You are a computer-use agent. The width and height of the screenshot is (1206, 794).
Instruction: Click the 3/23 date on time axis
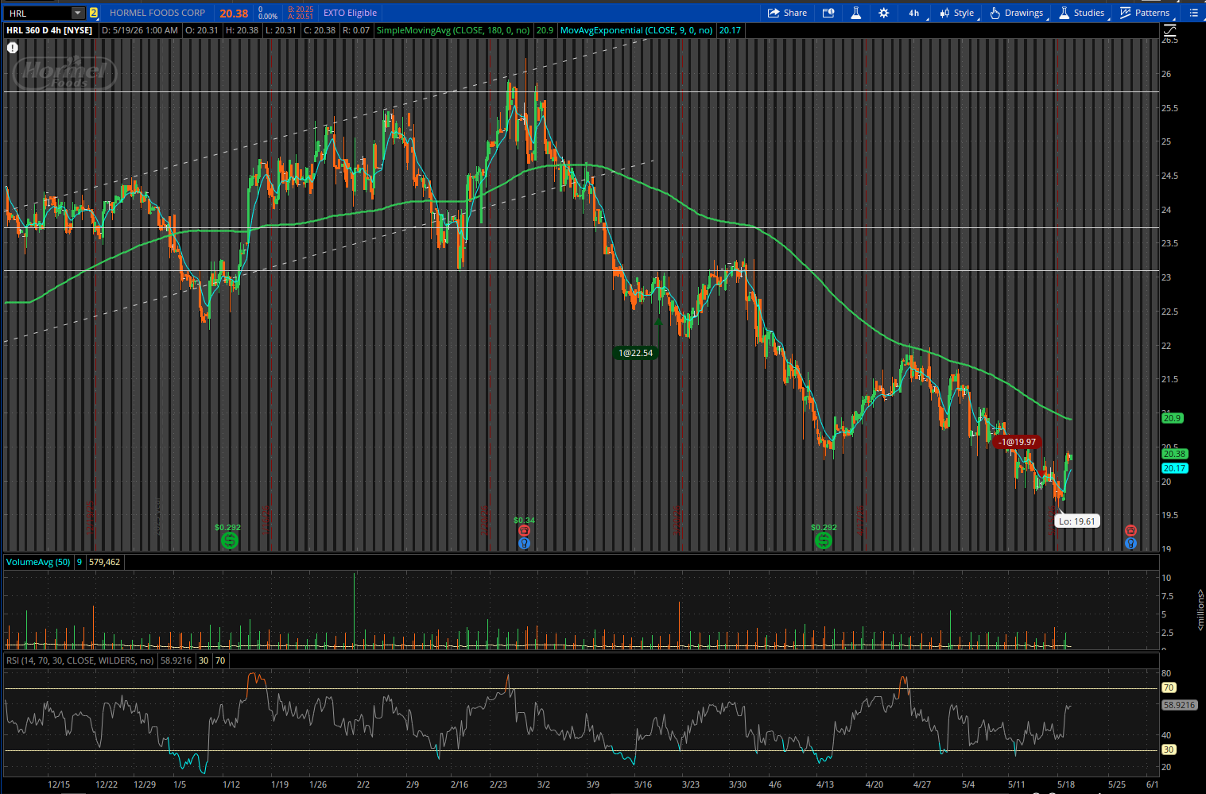point(691,784)
